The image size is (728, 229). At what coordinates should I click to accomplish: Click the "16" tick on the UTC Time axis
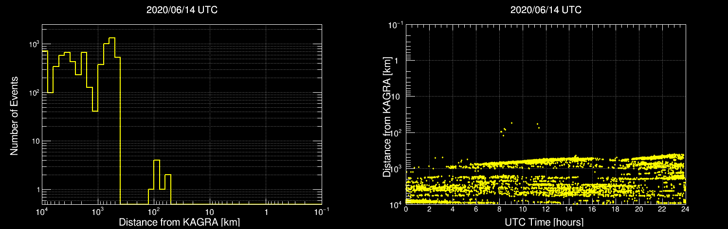tap(592, 209)
